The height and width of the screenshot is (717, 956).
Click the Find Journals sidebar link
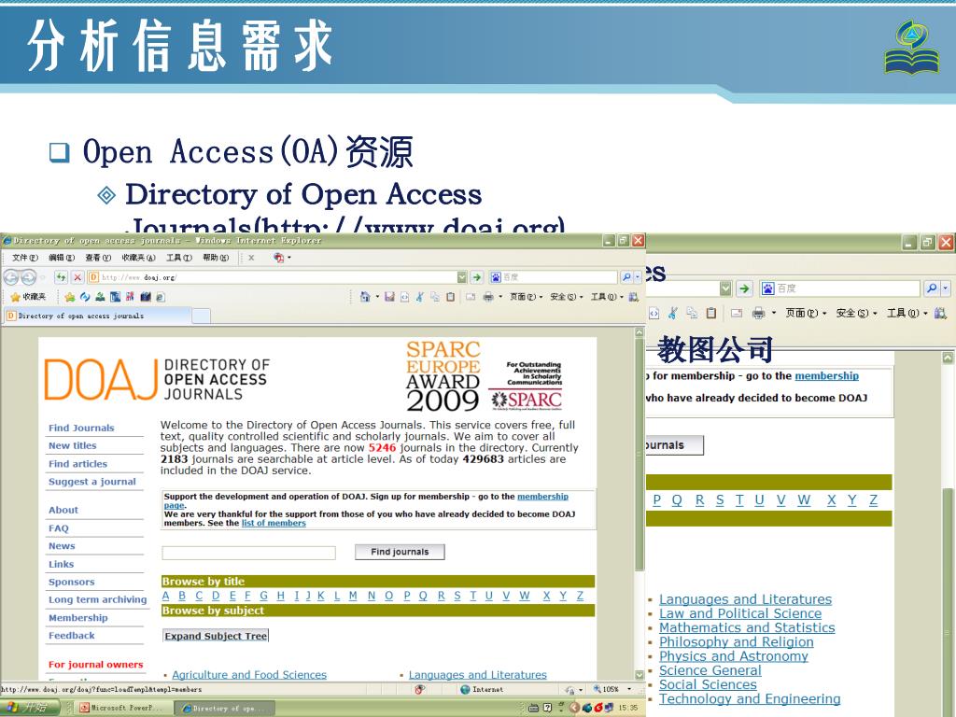tap(81, 428)
